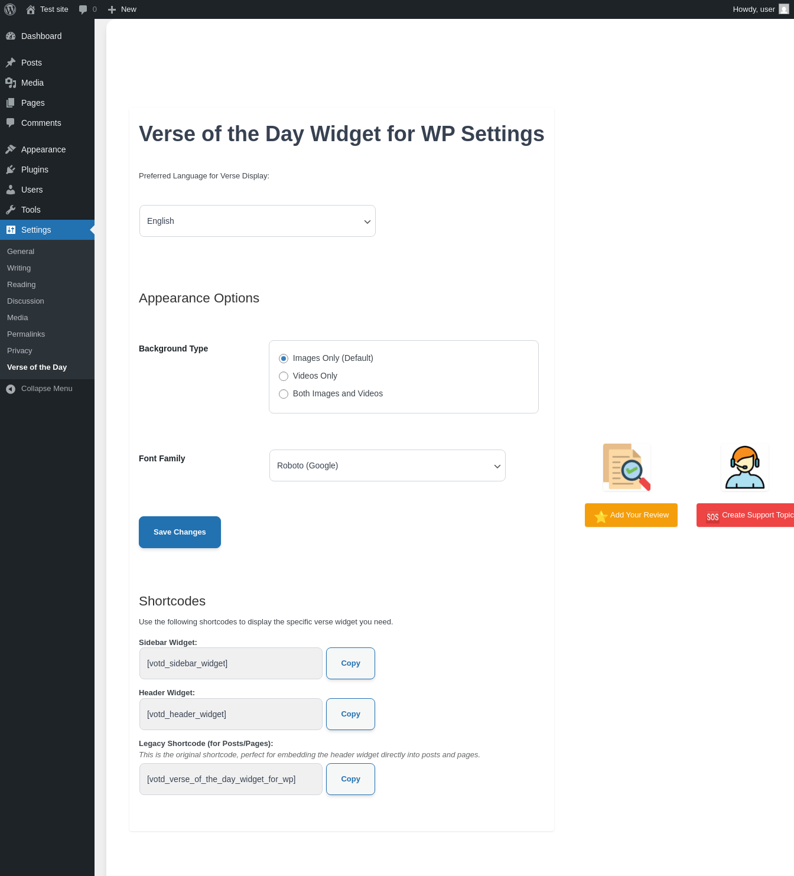The width and height of the screenshot is (794, 876).
Task: Click the Posts pushpin icon
Action: coord(11,63)
